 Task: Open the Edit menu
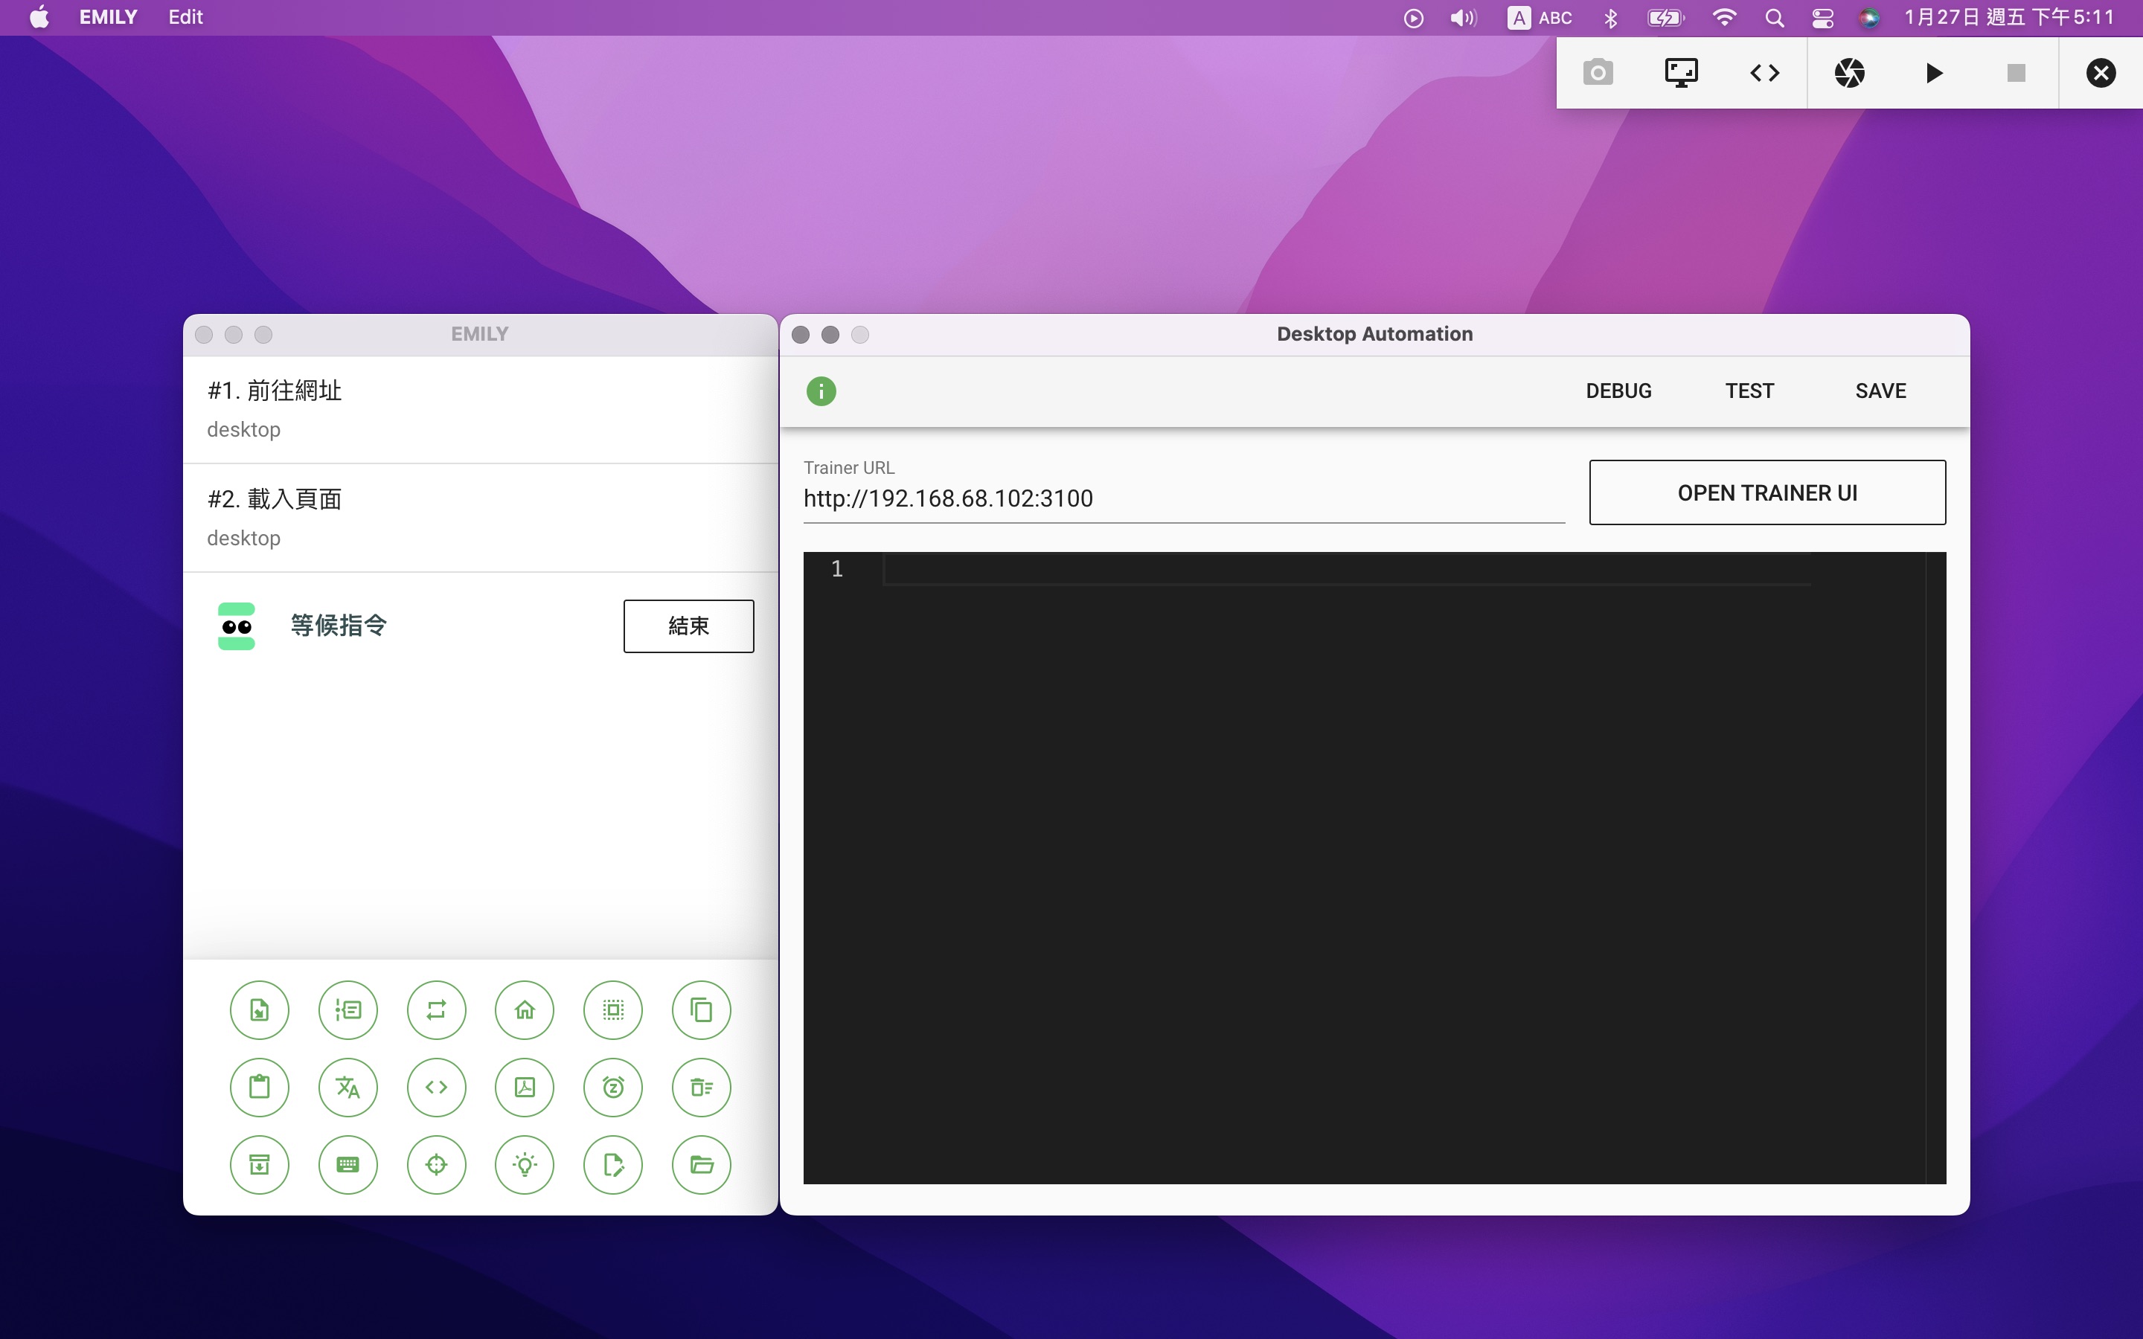(185, 17)
